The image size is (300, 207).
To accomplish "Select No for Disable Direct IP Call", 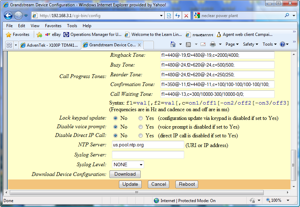I will tap(115, 136).
